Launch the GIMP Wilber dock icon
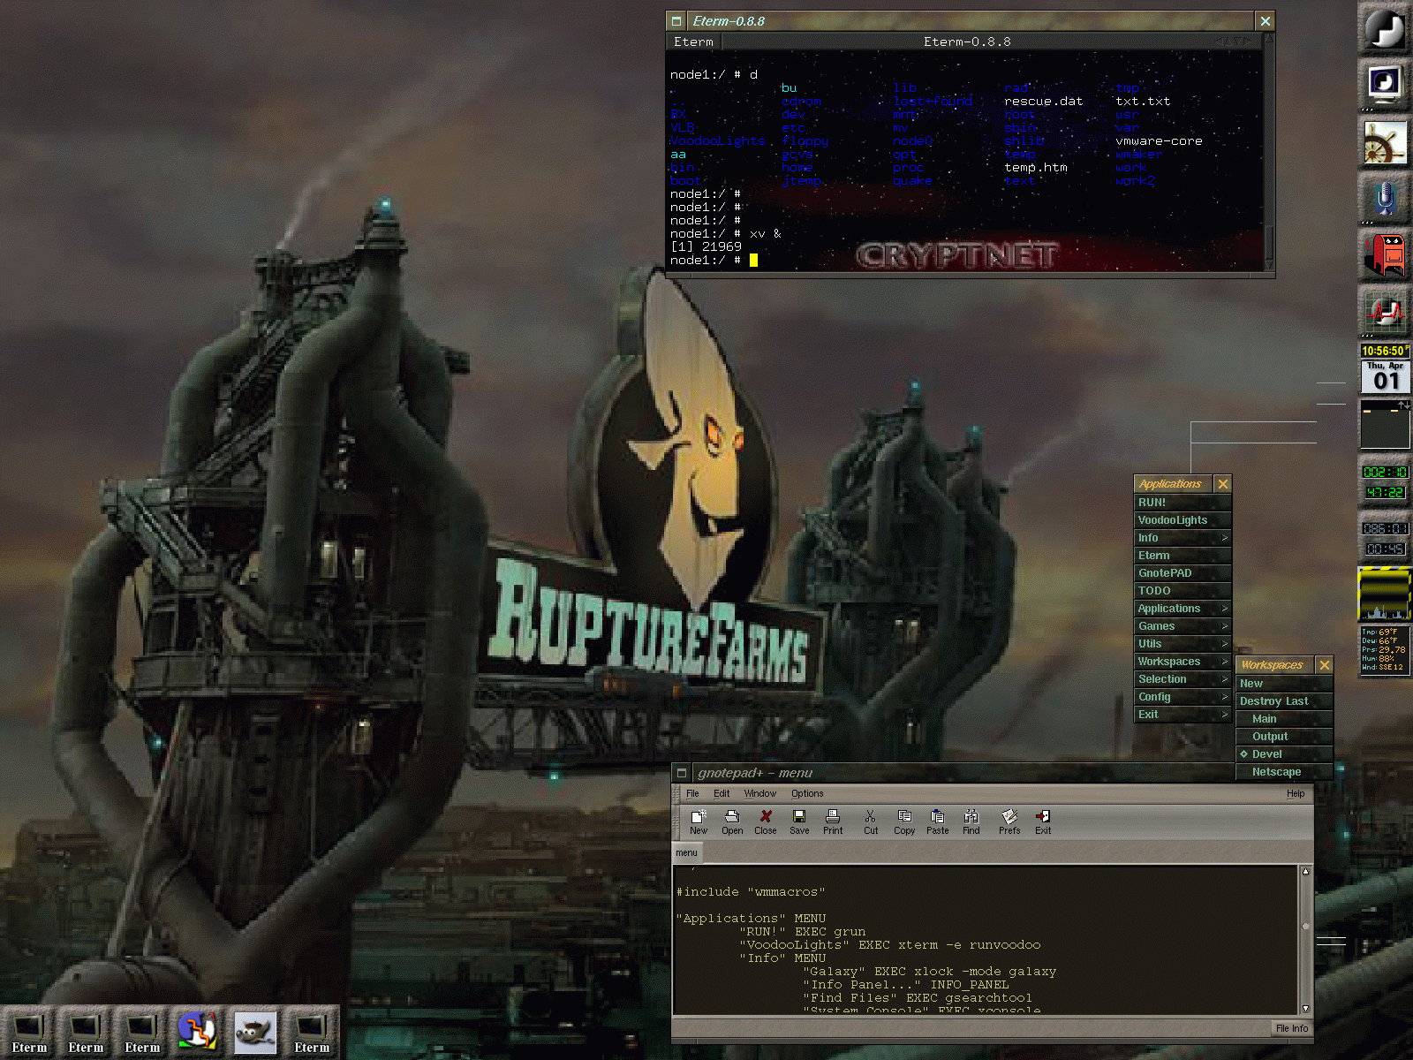Viewport: 1413px width, 1060px height. coord(255,1032)
